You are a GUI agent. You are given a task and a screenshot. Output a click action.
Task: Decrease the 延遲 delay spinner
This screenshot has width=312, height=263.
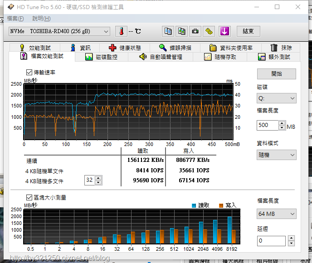click(x=291, y=243)
